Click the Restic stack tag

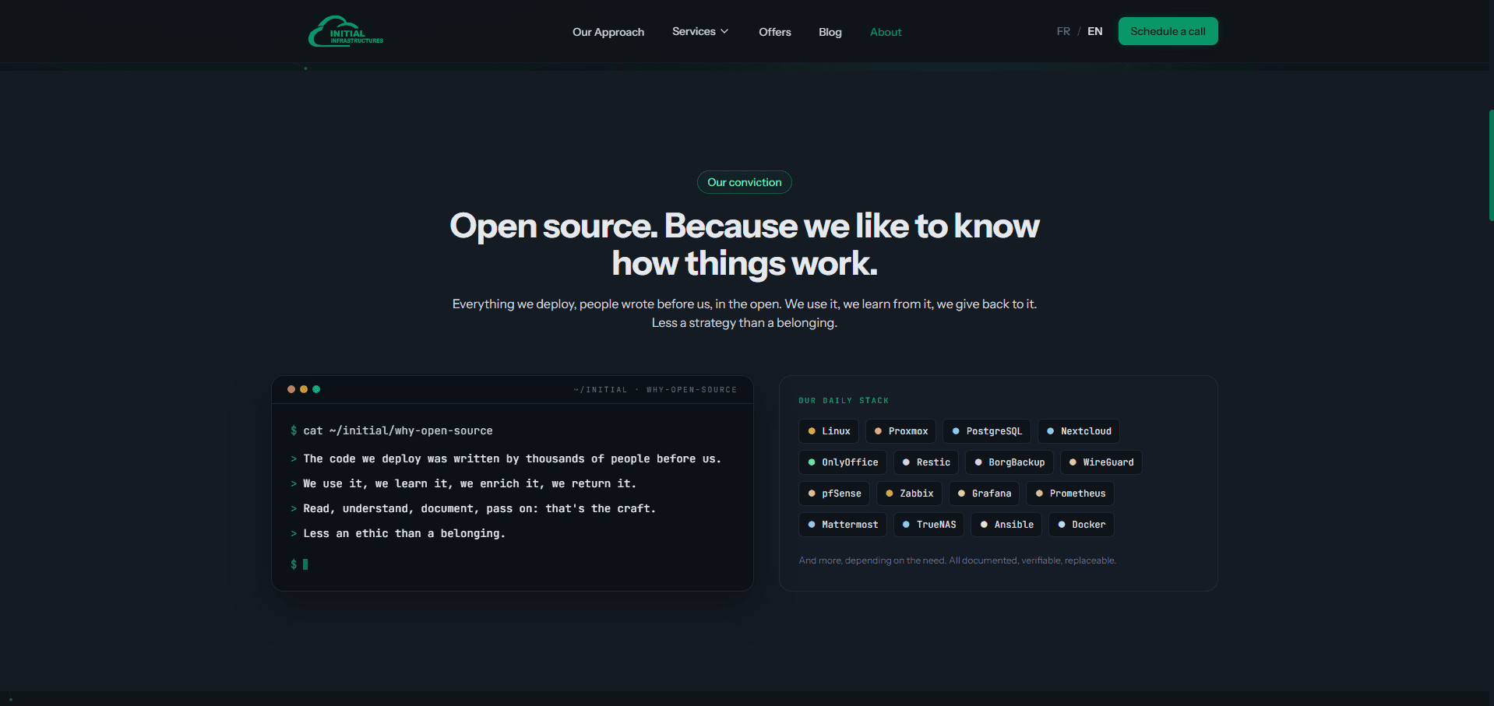click(926, 462)
